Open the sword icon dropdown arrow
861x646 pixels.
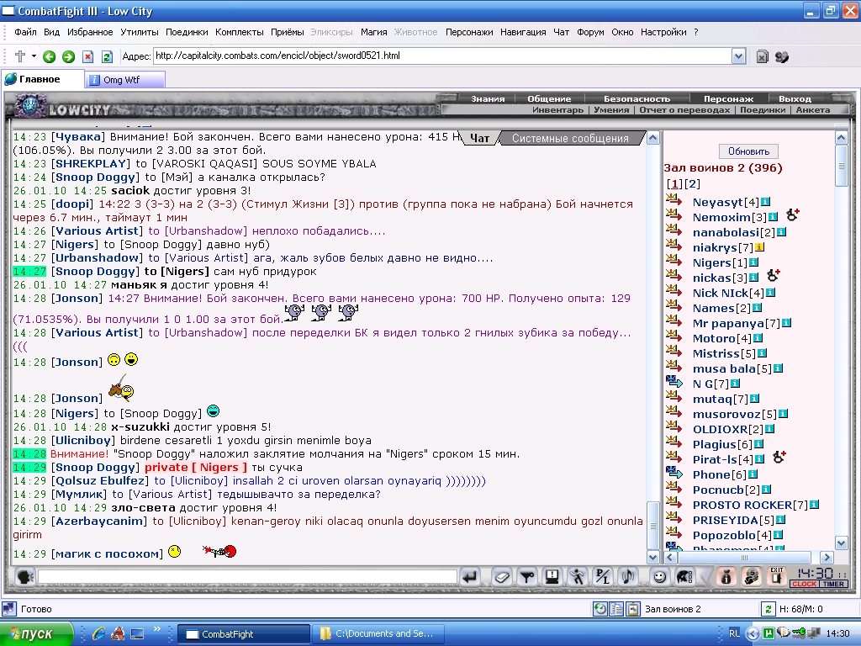(x=34, y=56)
